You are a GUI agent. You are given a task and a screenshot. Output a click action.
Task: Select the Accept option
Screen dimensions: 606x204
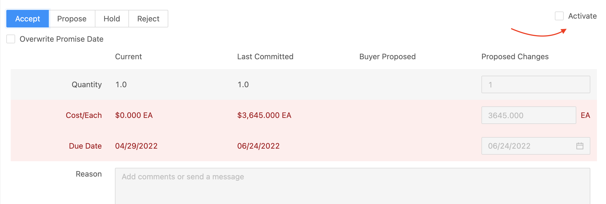(x=27, y=19)
